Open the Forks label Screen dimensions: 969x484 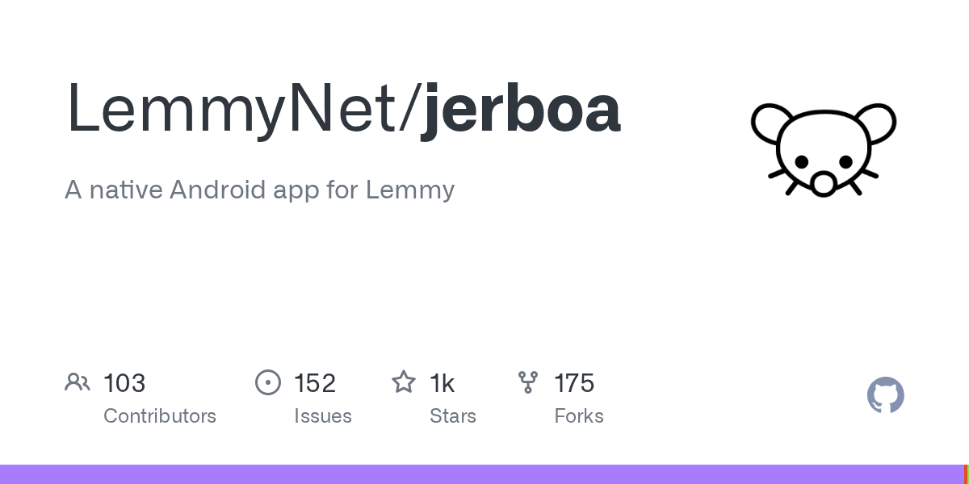click(579, 416)
